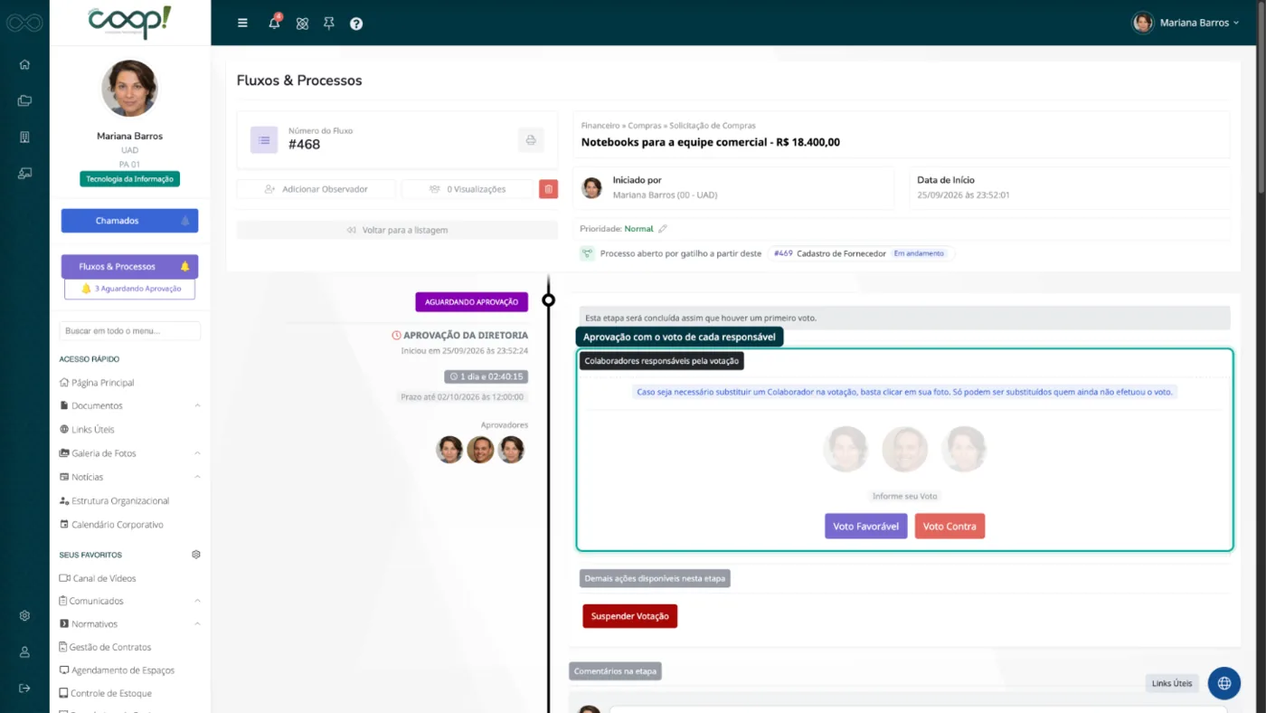Viewport: 1266px width, 713px height.
Task: Expand the Galeria de Fotos menu
Action: coord(130,452)
